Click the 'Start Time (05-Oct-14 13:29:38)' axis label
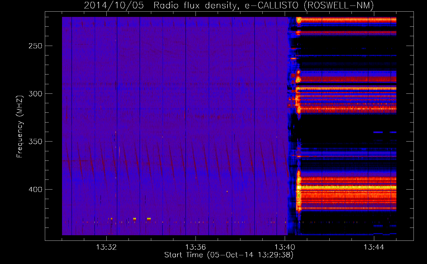 point(229,255)
